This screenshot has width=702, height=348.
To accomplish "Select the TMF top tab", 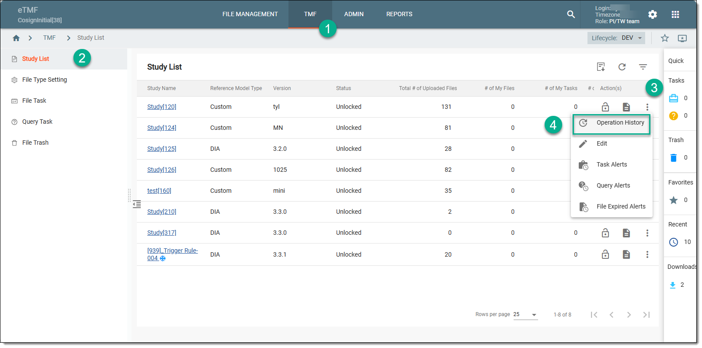I will point(310,14).
